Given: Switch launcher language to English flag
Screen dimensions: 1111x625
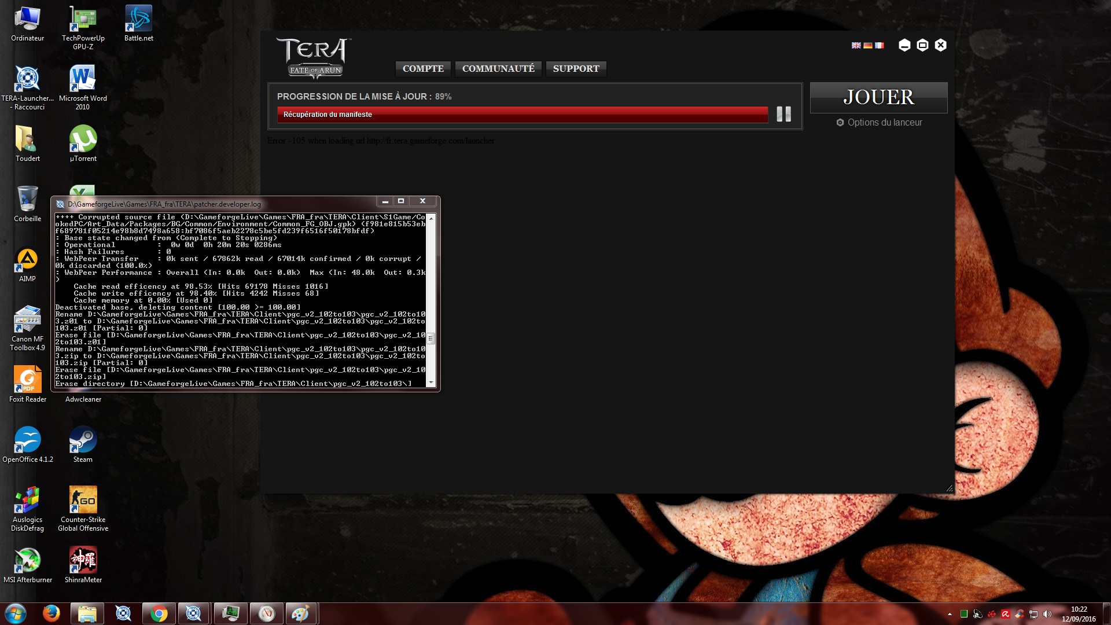Looking at the screenshot, I should coord(856,45).
